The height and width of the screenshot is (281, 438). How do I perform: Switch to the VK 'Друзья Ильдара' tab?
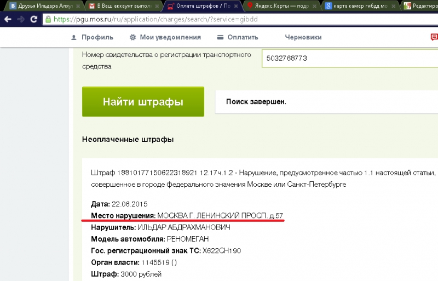pyautogui.click(x=42, y=6)
